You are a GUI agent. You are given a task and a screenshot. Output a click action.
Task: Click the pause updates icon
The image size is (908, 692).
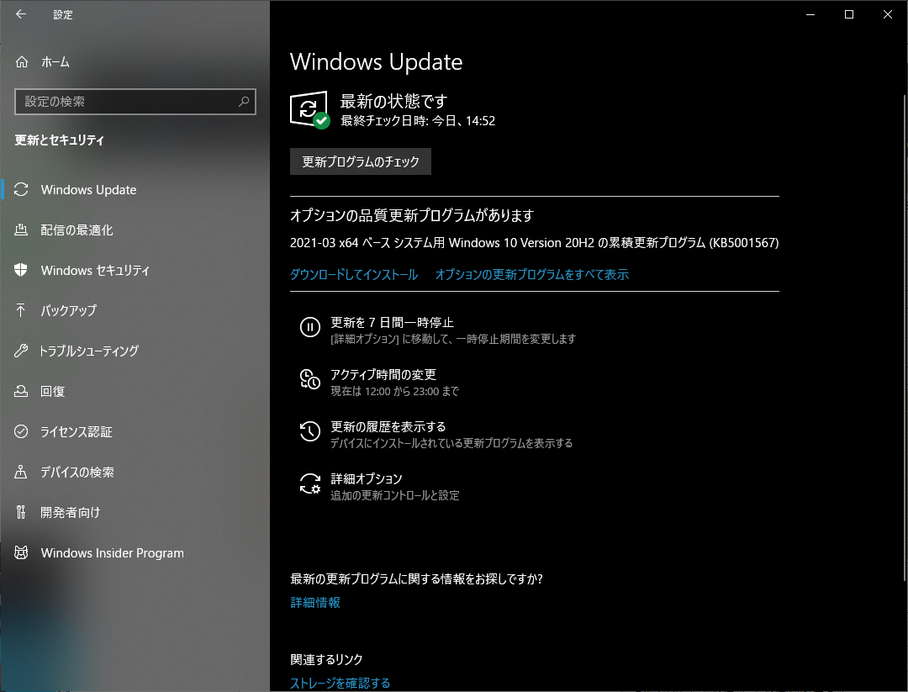click(310, 328)
